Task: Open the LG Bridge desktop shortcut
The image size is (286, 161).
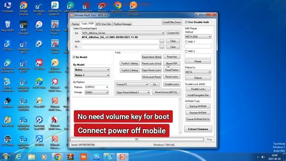Action: (x=39, y=64)
